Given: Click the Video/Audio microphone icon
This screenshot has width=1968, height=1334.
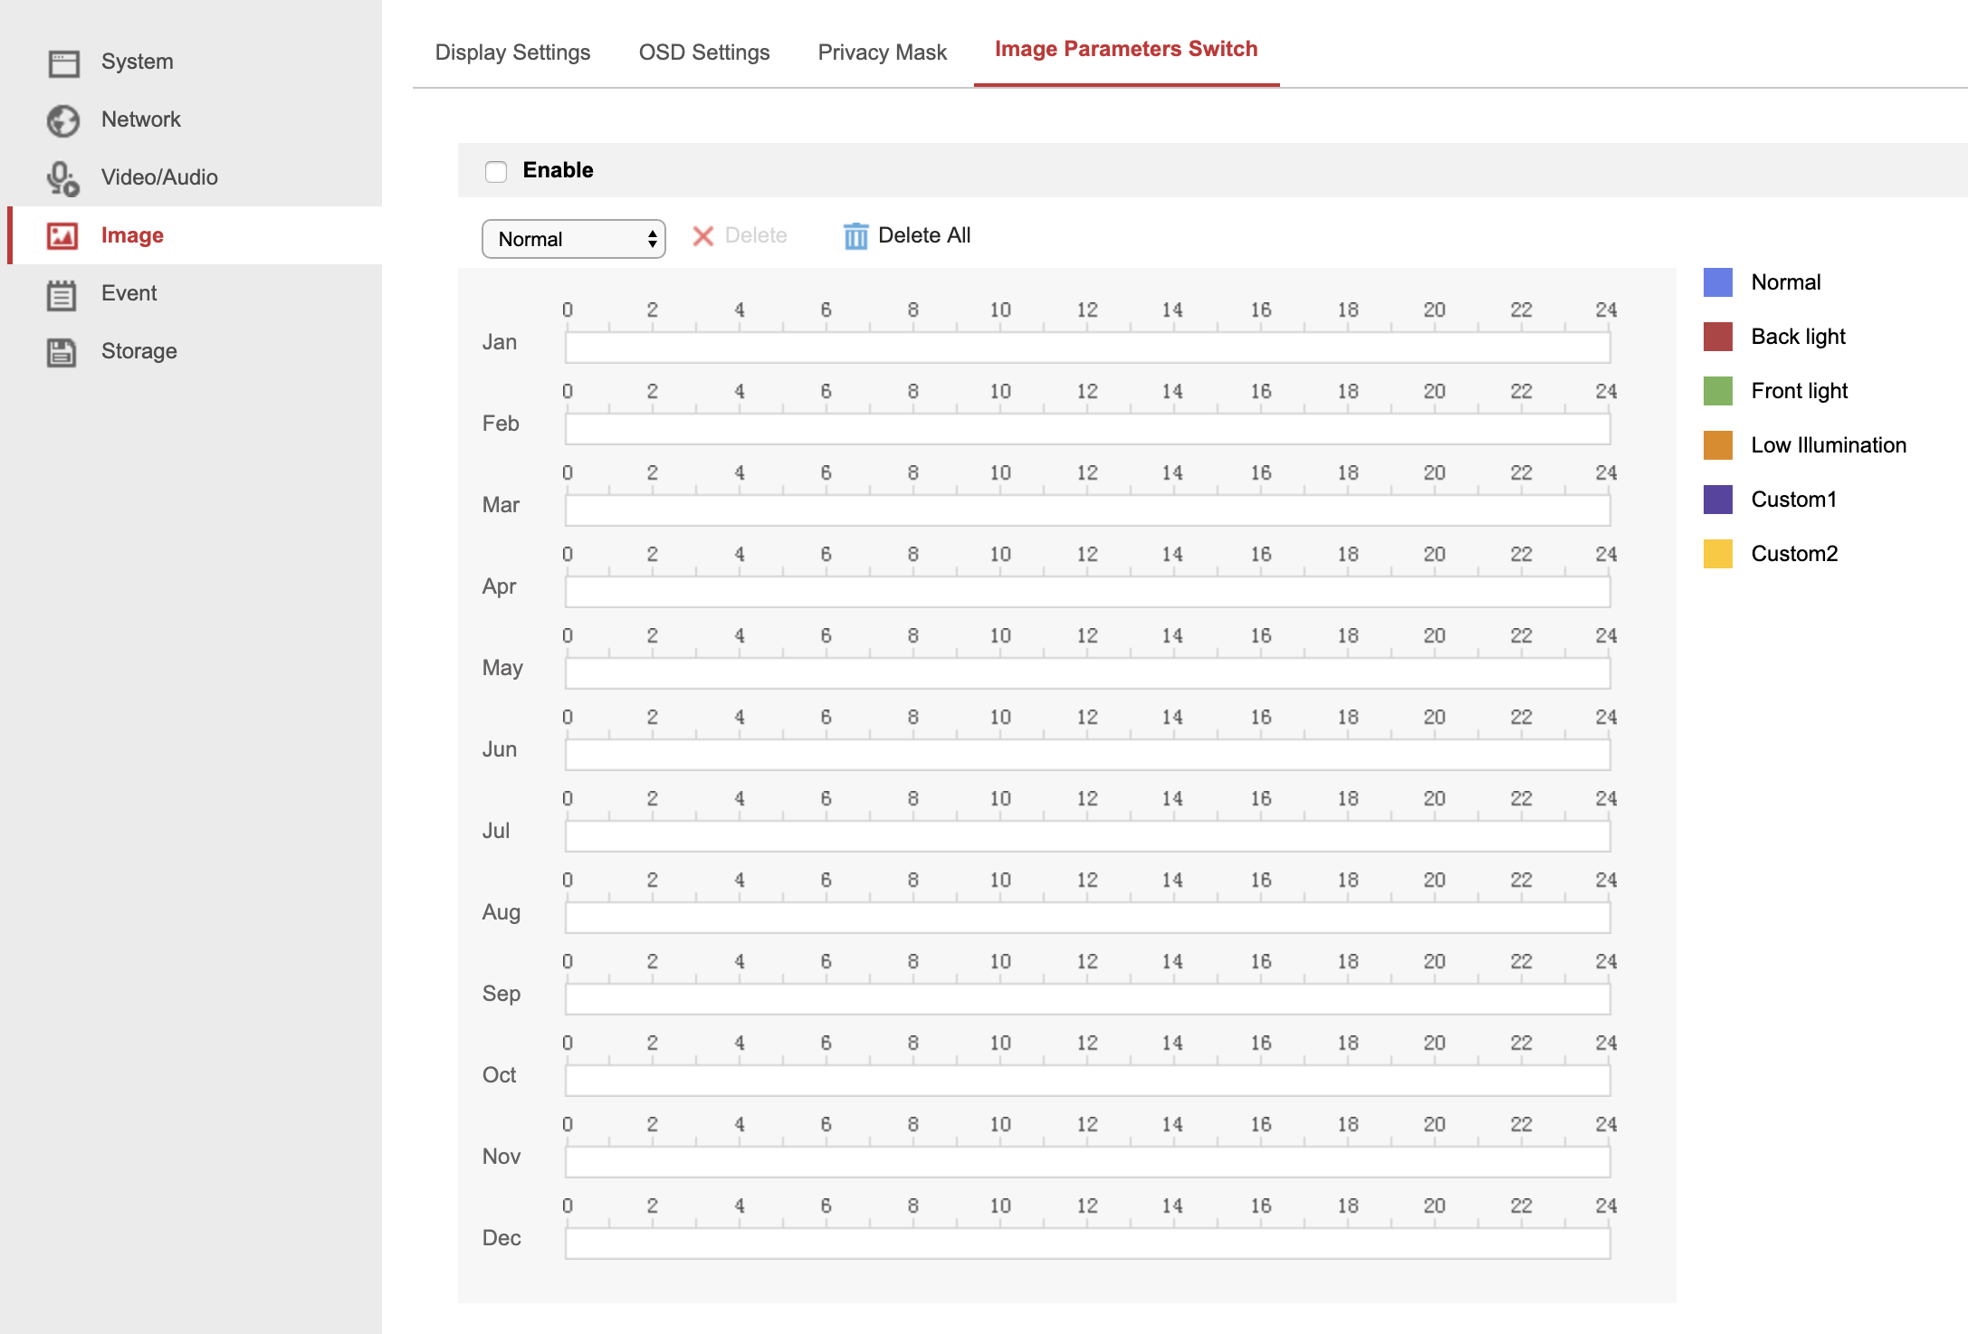Looking at the screenshot, I should tap(62, 177).
